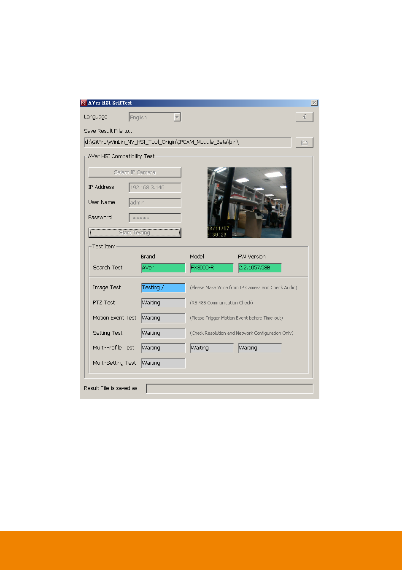Click the Setting Test Waiting status box
Viewport: 402px width, 570px height.
tap(163, 333)
